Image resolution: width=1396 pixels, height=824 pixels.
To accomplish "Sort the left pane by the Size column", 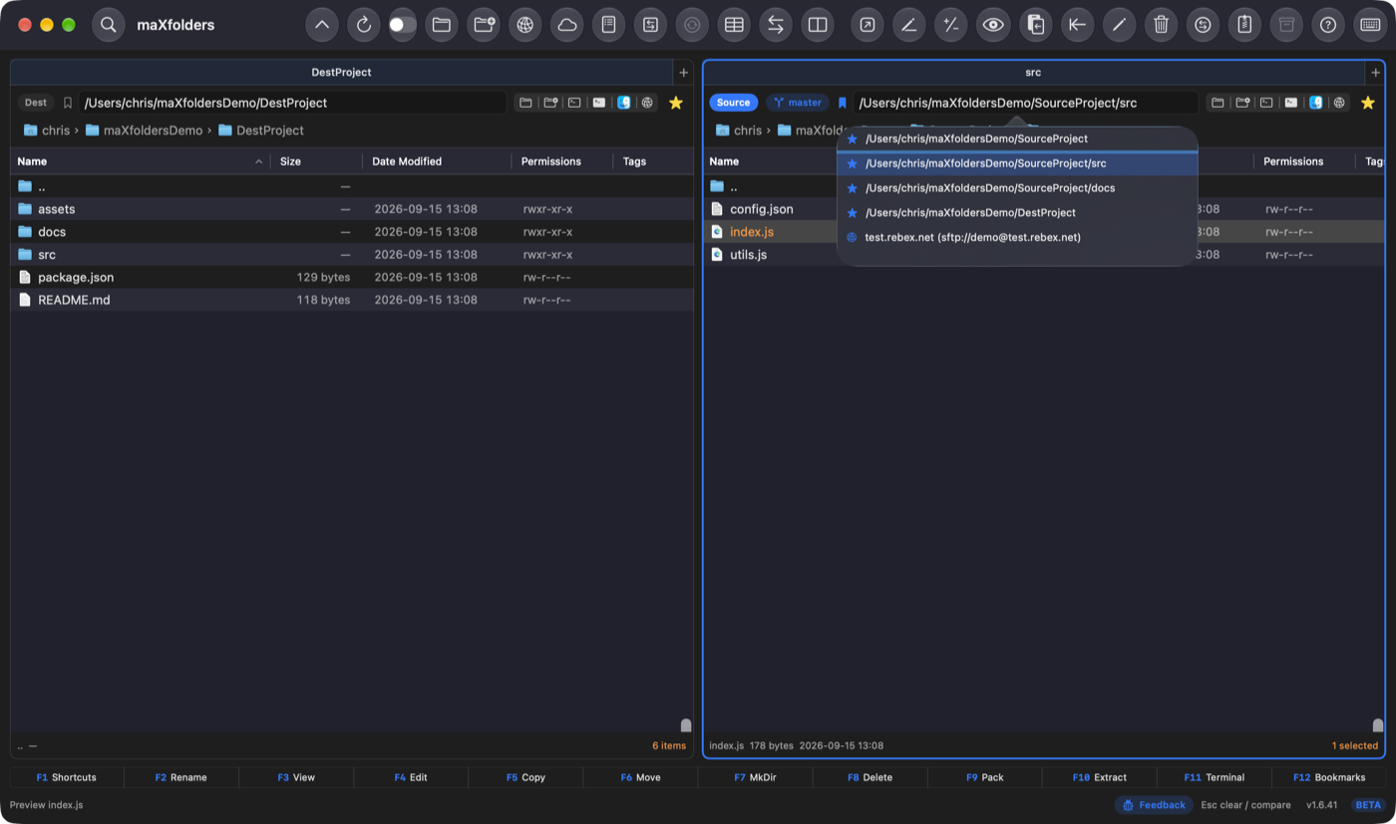I will click(317, 161).
